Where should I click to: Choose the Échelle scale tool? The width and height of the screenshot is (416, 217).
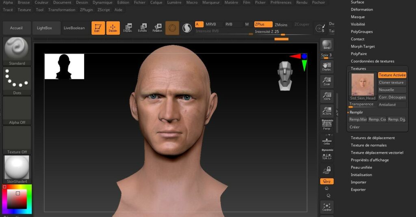(x=142, y=28)
